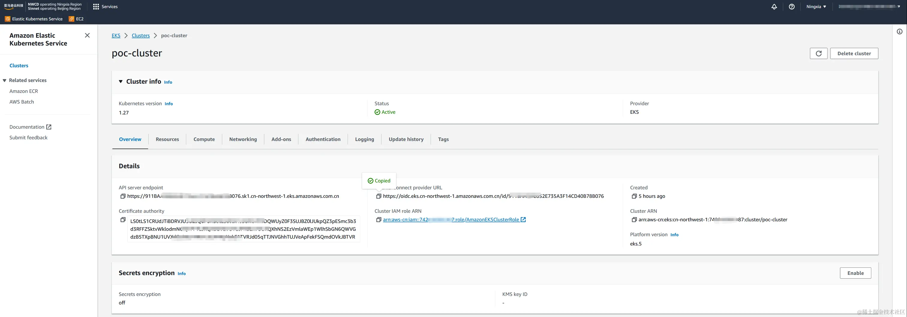Screen dimensions: 907x317
Task: Go to EKS breadcrumb link
Action: 116,36
